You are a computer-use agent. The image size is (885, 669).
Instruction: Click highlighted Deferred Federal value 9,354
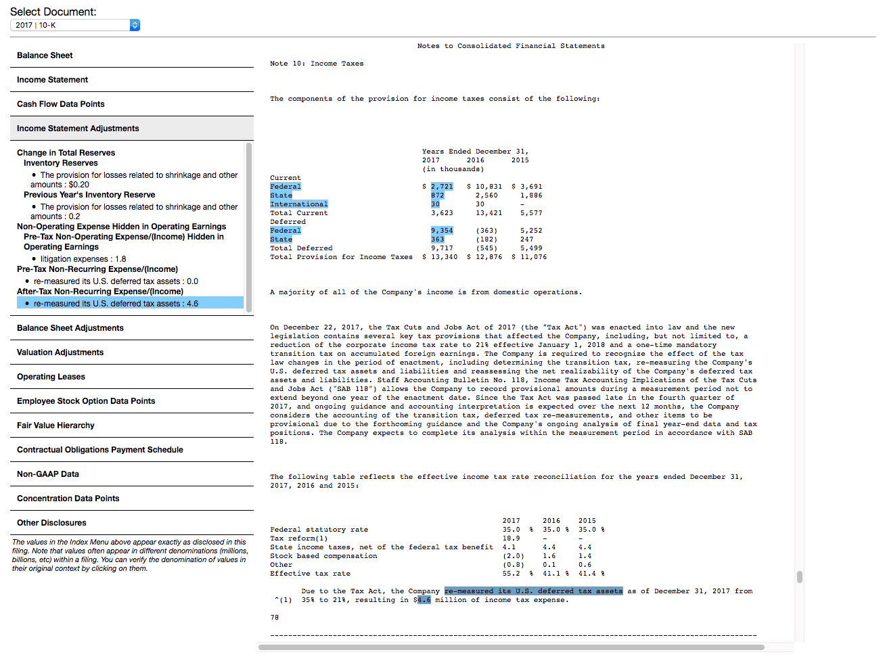coord(442,231)
